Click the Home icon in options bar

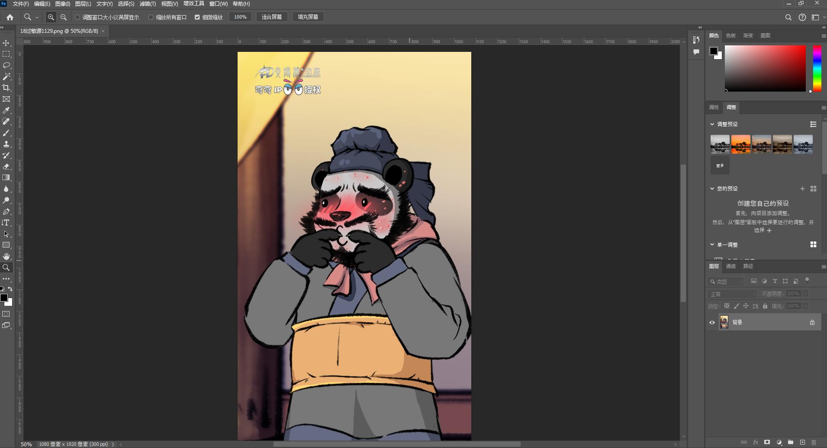10,17
